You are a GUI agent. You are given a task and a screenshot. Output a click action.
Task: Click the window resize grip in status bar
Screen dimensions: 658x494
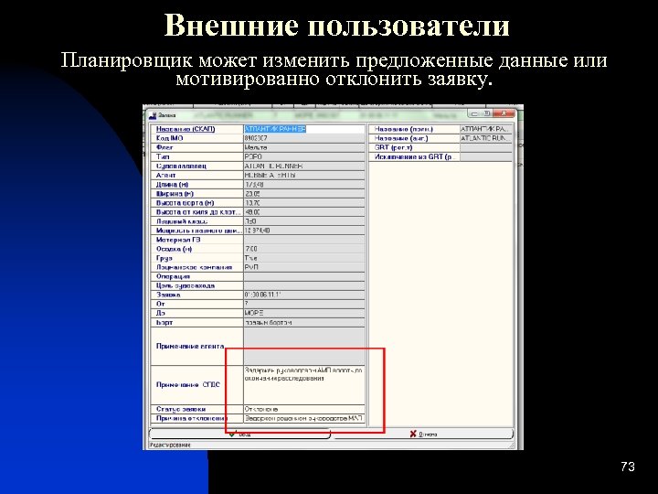511,445
